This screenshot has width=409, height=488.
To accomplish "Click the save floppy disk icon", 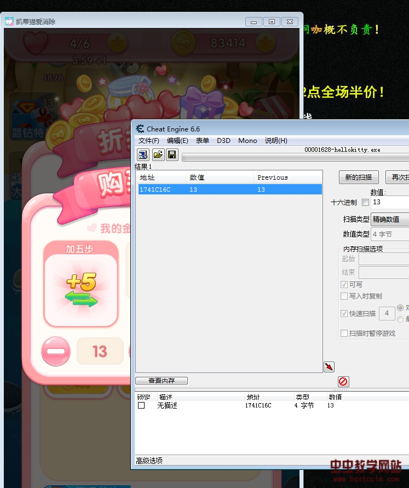I will (172, 154).
